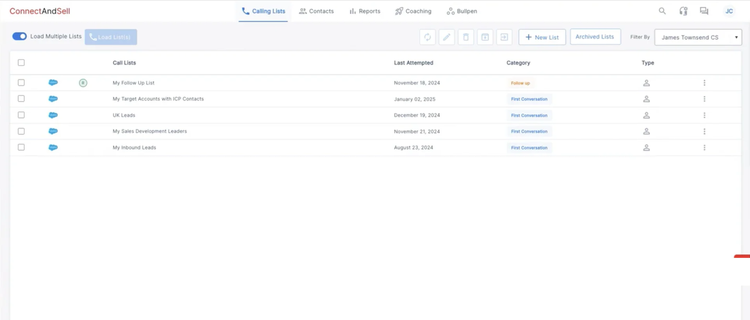Click person type icon for My Follow Up List

pos(646,83)
